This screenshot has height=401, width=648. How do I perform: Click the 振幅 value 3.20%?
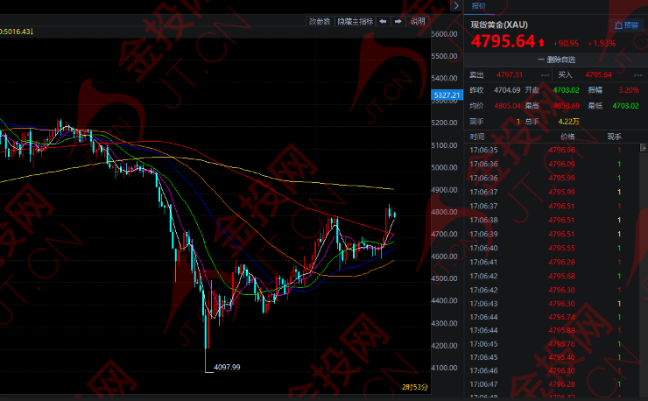coord(629,90)
